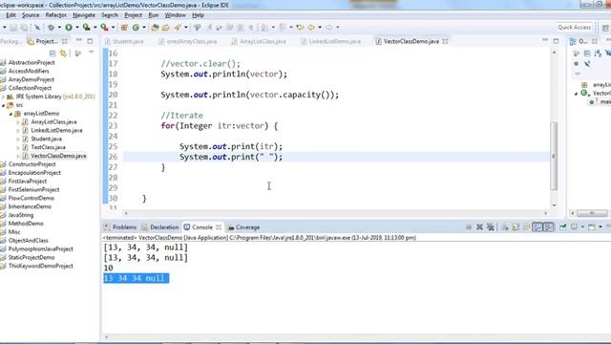Screen dimensions: 611x344
Task: Switch to the Problems tab
Action: point(120,227)
